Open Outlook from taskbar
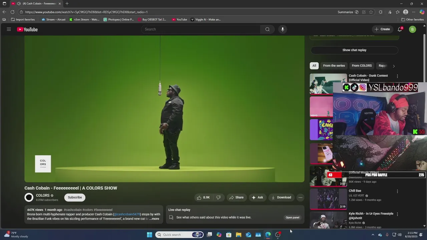This screenshot has height=240, width=427. [249, 235]
